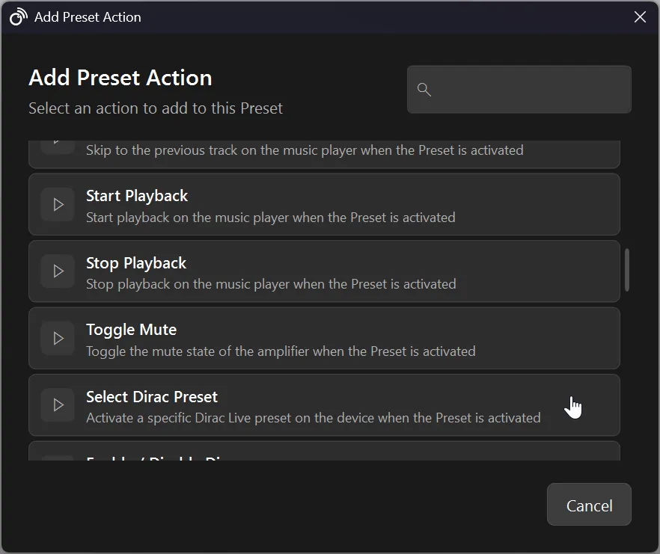Click the play icon on the previous track row
This screenshot has height=554, width=660.
pyautogui.click(x=57, y=142)
